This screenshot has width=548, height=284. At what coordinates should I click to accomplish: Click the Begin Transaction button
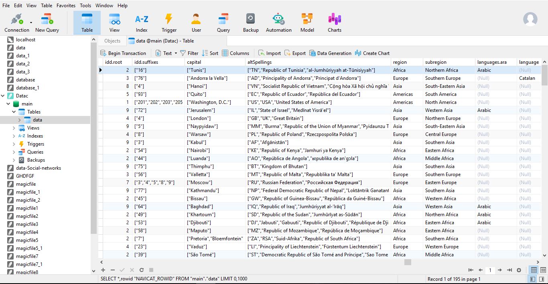(x=123, y=53)
